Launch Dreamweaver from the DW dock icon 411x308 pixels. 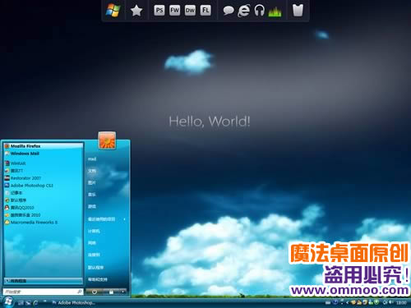(x=190, y=11)
